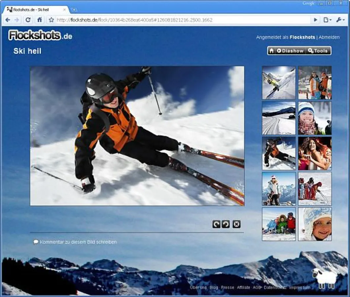This screenshot has width=350, height=297.
Task: Click the home icon in Flockshots toolbar
Action: pyautogui.click(x=272, y=51)
